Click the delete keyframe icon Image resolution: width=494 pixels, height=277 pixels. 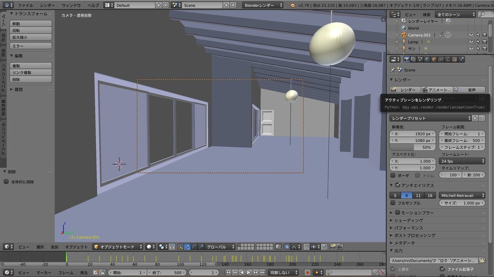tap(382, 272)
